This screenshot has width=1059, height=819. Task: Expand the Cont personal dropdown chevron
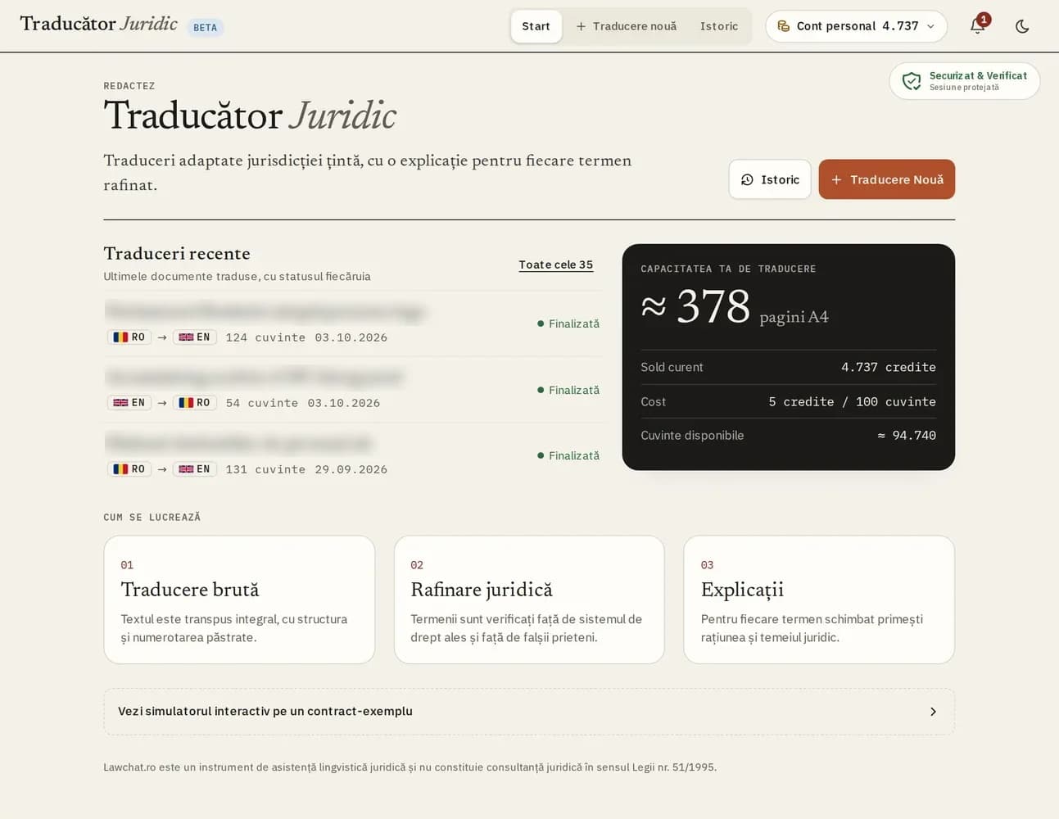930,26
